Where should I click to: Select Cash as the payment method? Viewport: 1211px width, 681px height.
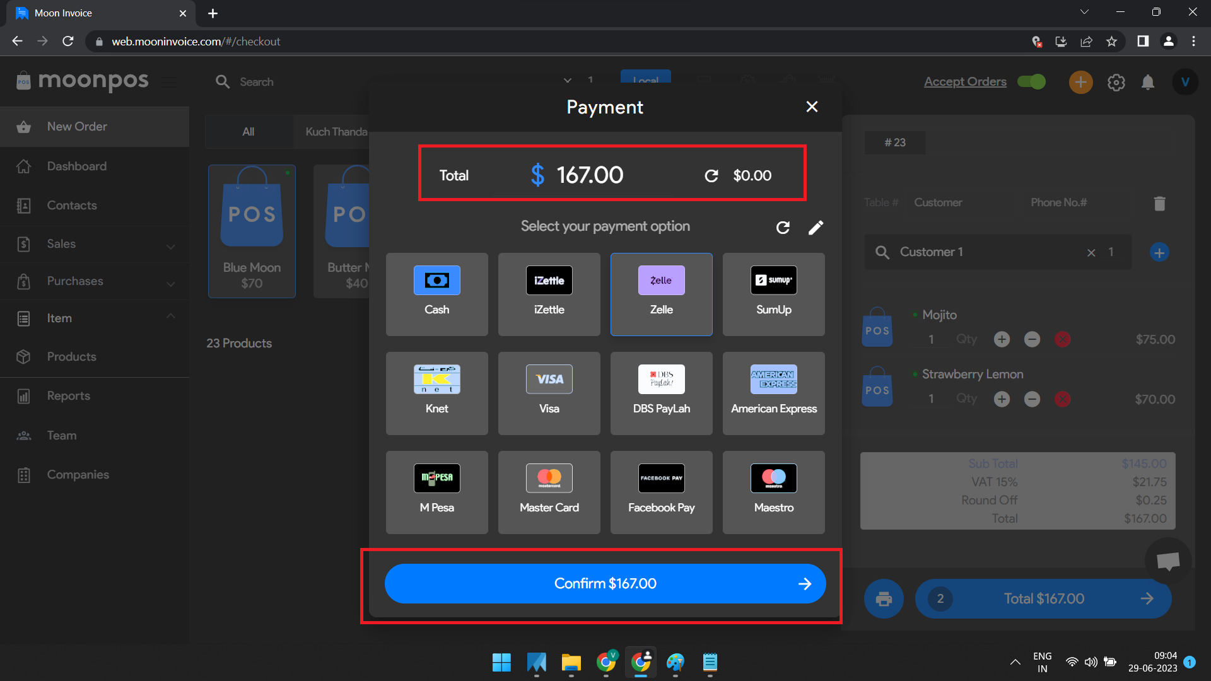tap(436, 294)
